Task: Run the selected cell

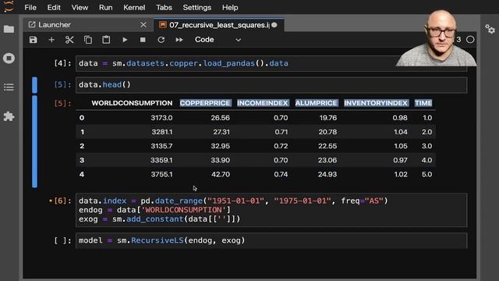Action: [125, 40]
